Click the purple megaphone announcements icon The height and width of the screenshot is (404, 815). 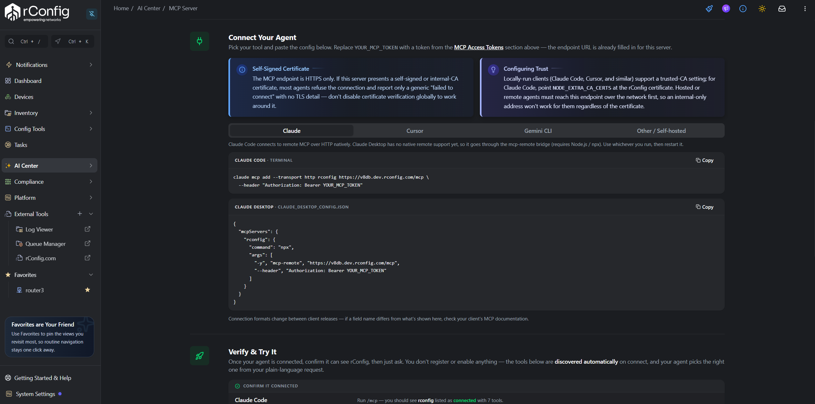pyautogui.click(x=726, y=9)
